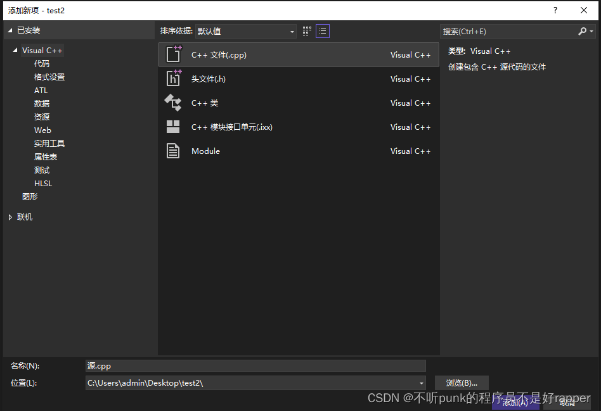Collapse the Visual C++ tree node
Viewport: 601px width, 411px height.
pos(14,50)
